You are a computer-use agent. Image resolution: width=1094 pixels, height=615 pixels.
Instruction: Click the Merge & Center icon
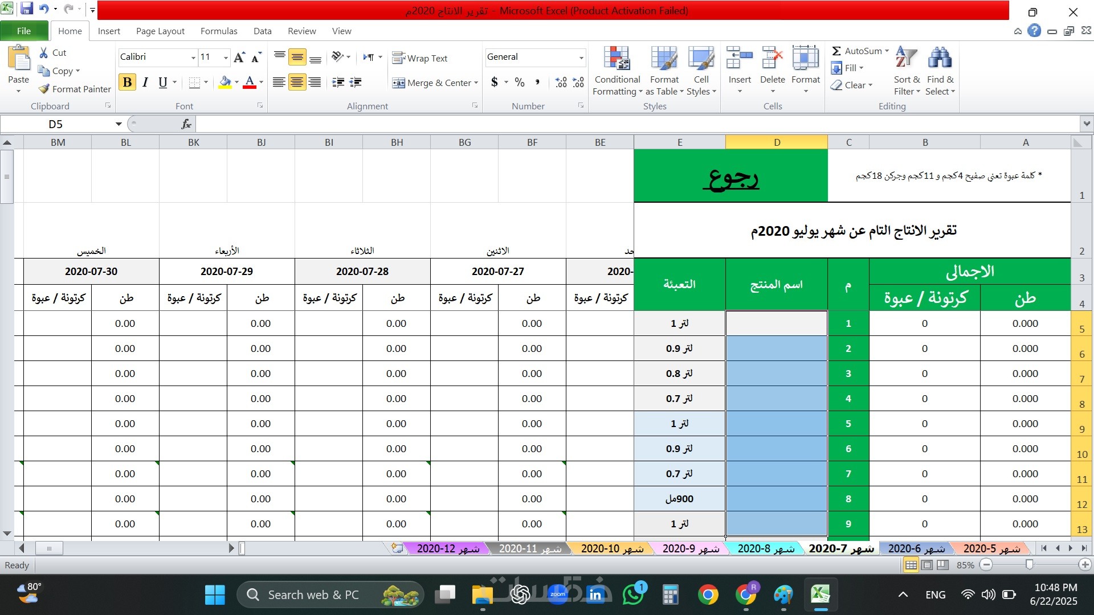click(x=398, y=83)
